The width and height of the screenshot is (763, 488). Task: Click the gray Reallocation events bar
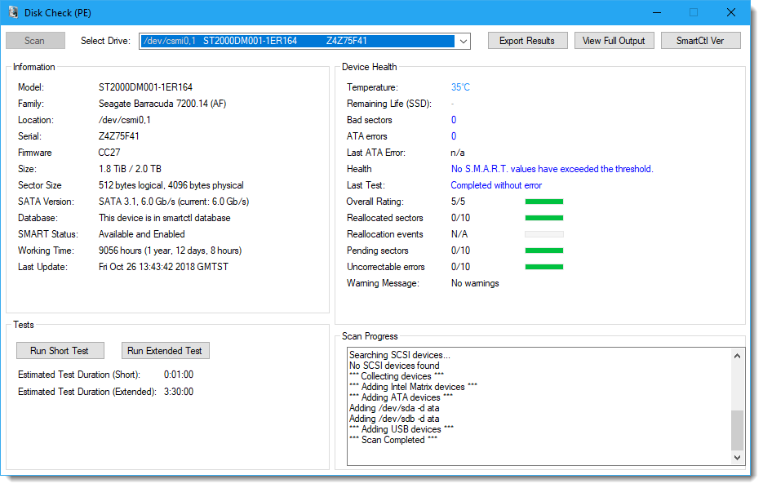click(543, 234)
